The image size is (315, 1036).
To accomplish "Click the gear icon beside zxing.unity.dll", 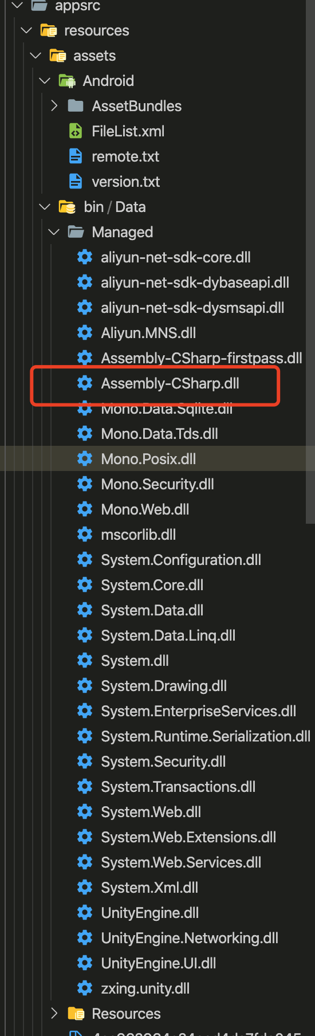I will tap(85, 988).
